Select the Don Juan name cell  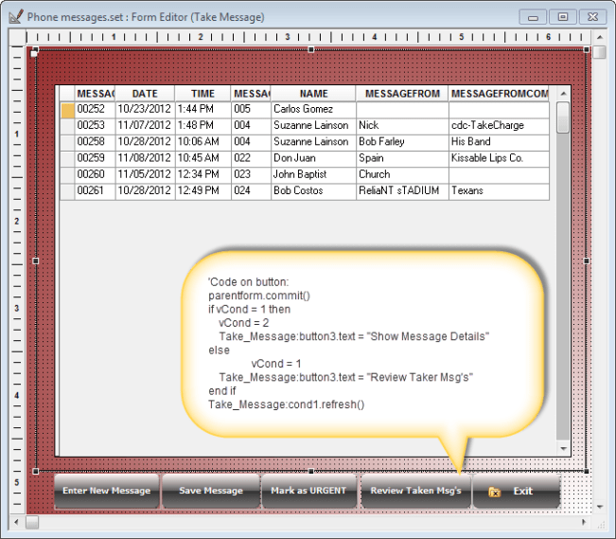point(313,158)
